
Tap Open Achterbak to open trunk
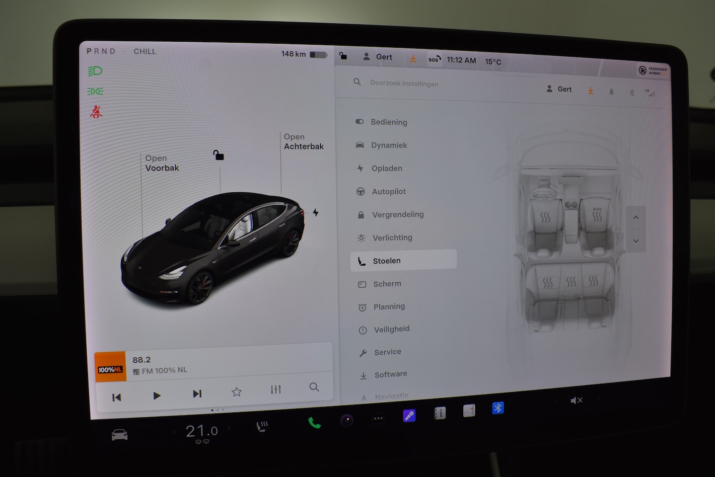(x=303, y=142)
